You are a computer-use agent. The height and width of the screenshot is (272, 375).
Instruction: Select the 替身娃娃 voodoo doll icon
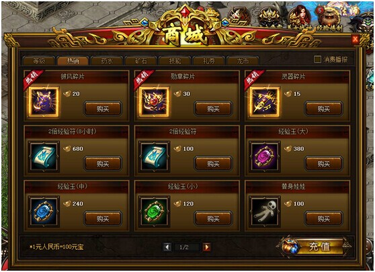coord(265,212)
